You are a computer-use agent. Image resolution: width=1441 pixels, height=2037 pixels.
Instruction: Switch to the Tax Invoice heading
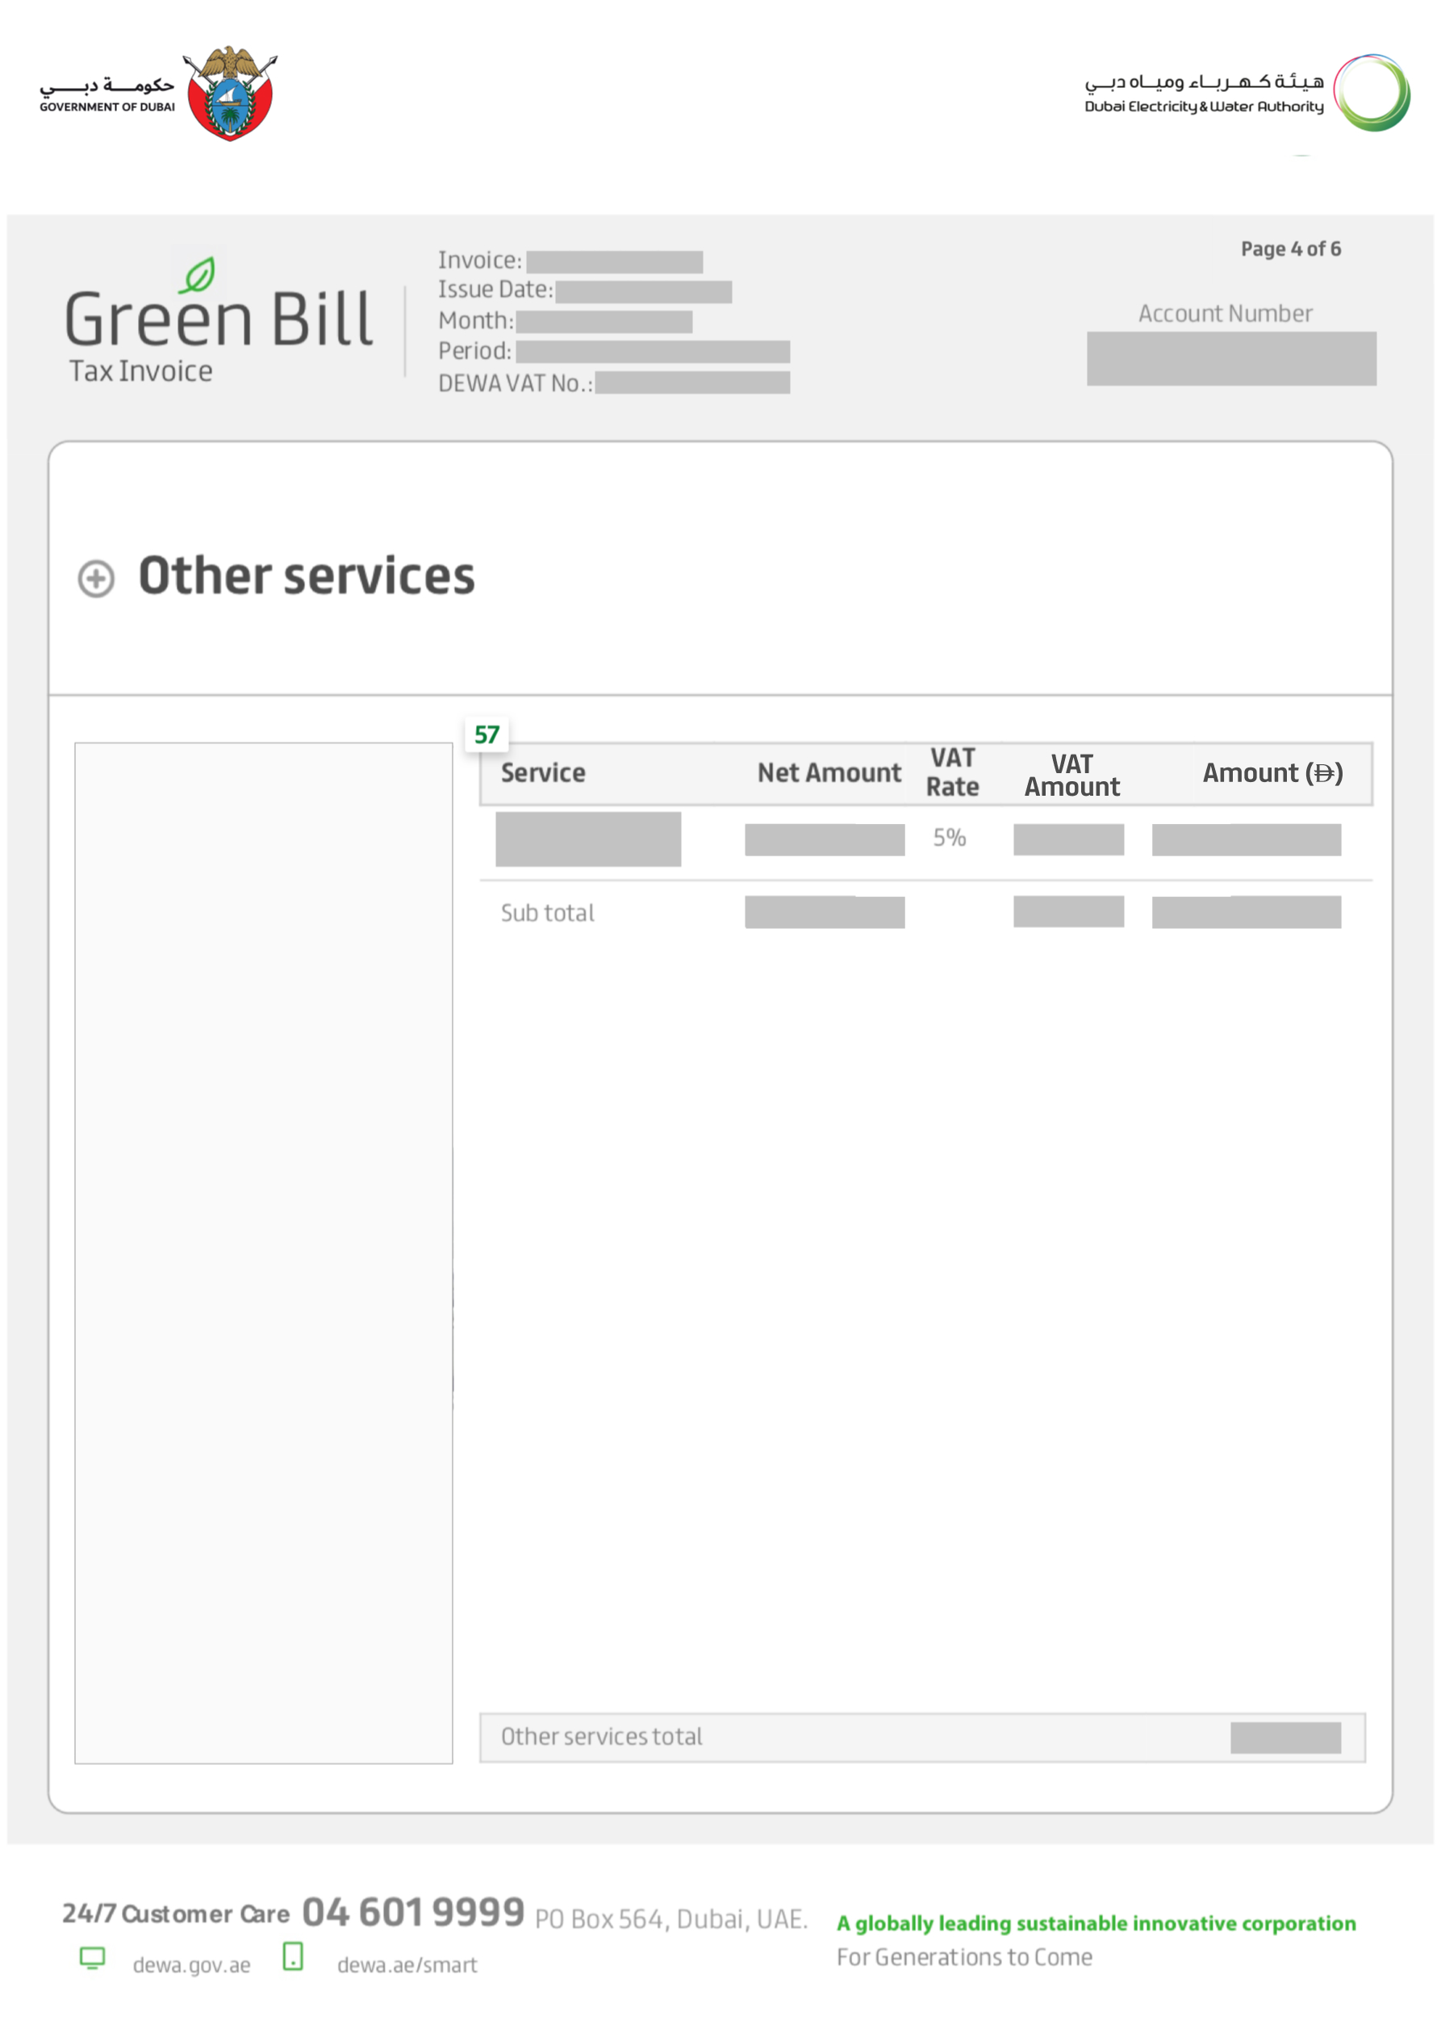140,370
